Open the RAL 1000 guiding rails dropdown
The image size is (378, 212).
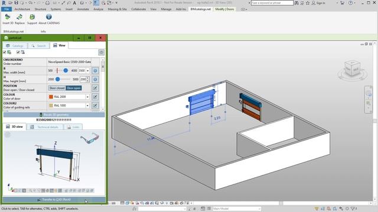pyautogui.click(x=87, y=105)
